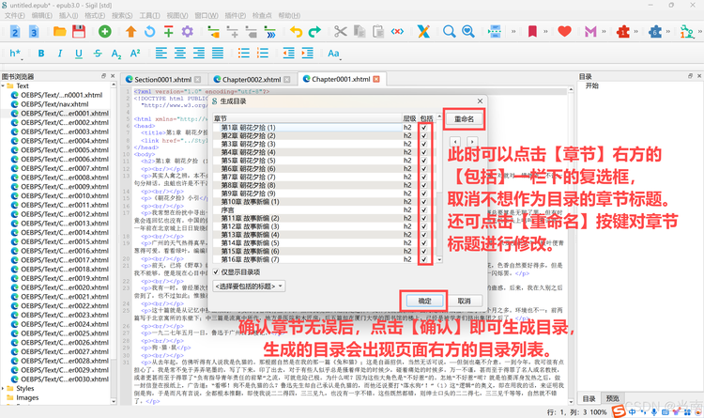Open 选择要包括的标题 dropdown
704x418 pixels.
(249, 286)
